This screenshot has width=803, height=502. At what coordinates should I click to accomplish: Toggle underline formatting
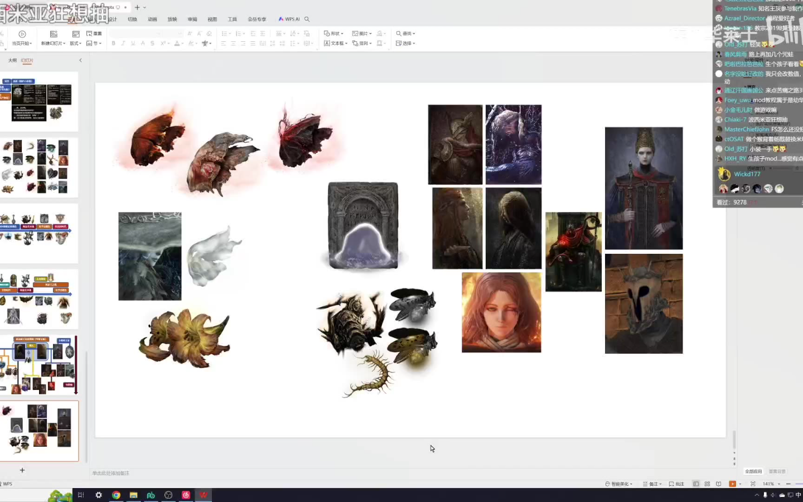pos(133,44)
